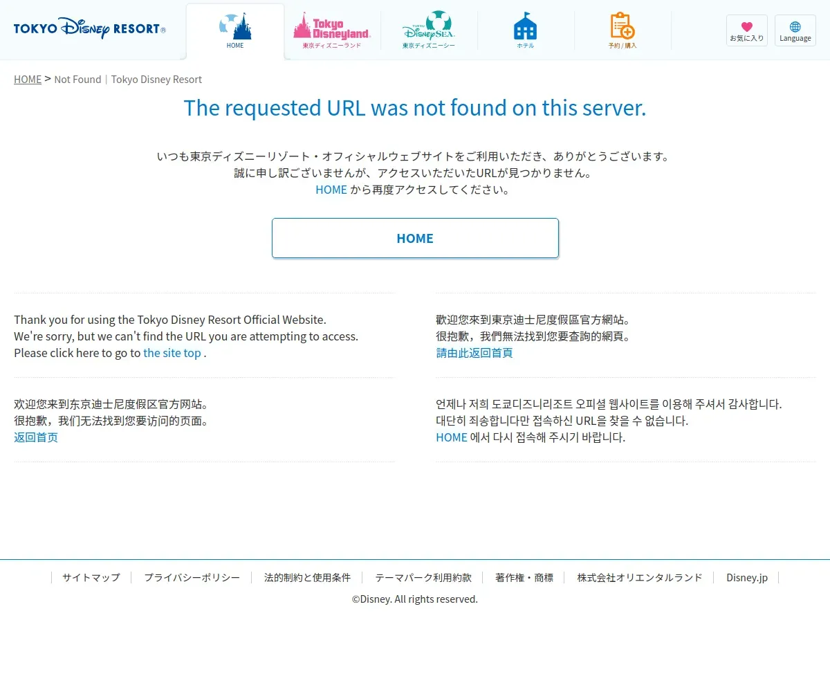
Task: Open 法的制約と使用条件 footer link
Action: point(308,578)
